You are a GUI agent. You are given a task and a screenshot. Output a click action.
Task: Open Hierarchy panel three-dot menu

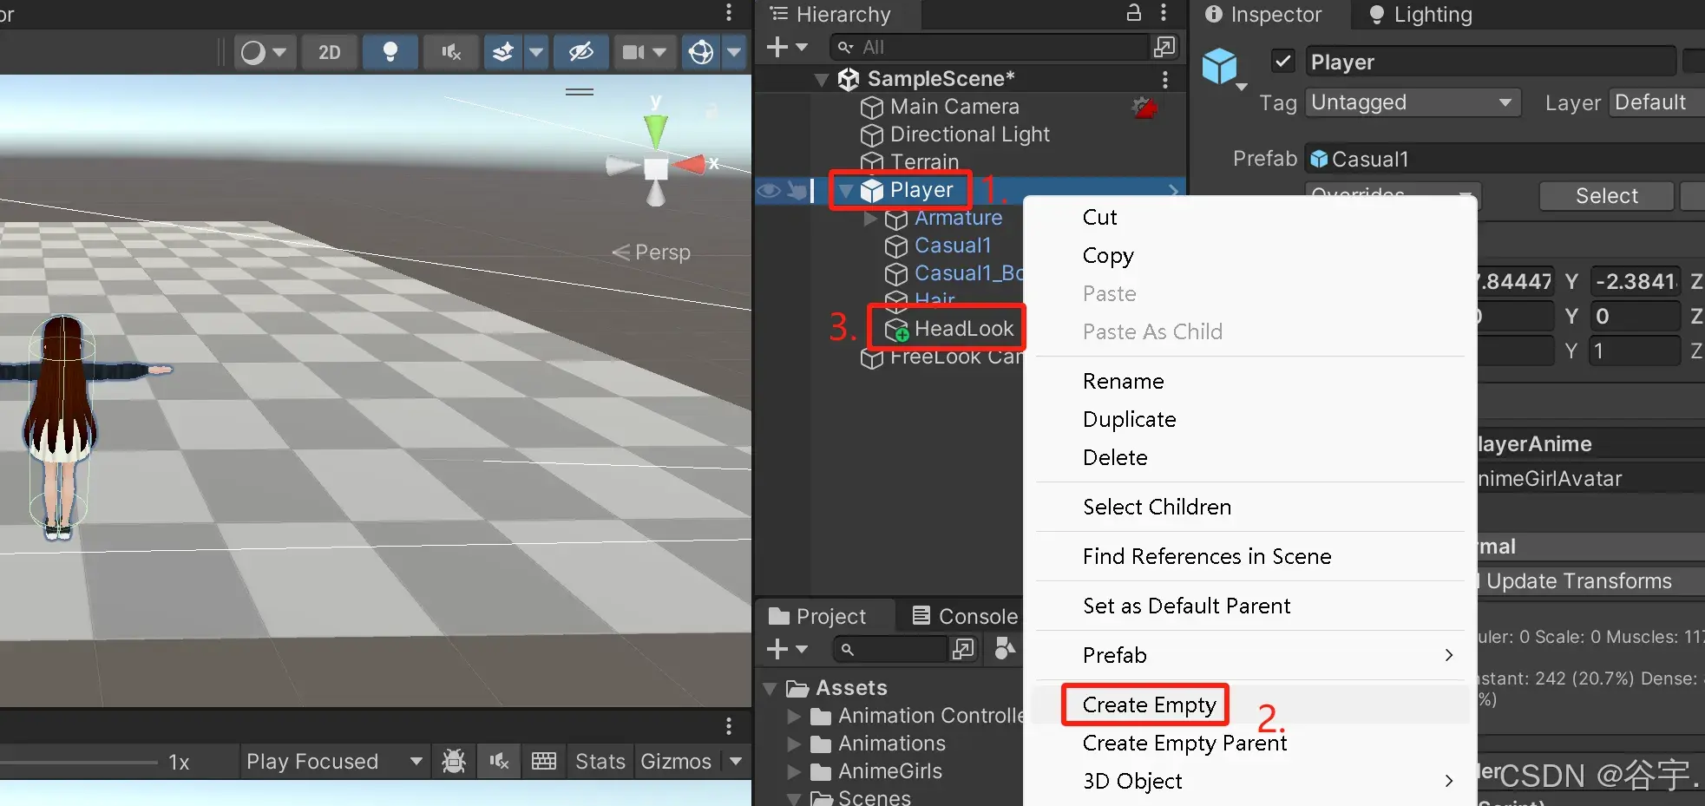(x=1164, y=12)
